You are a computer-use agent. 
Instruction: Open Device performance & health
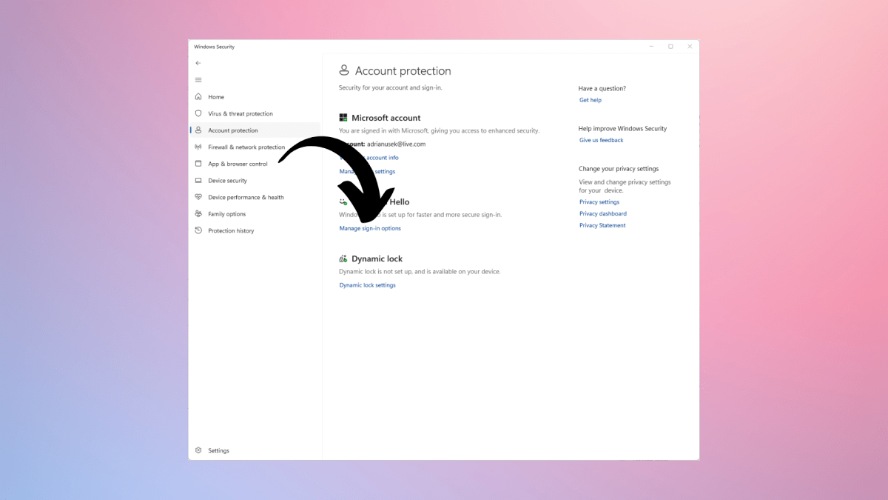click(246, 197)
